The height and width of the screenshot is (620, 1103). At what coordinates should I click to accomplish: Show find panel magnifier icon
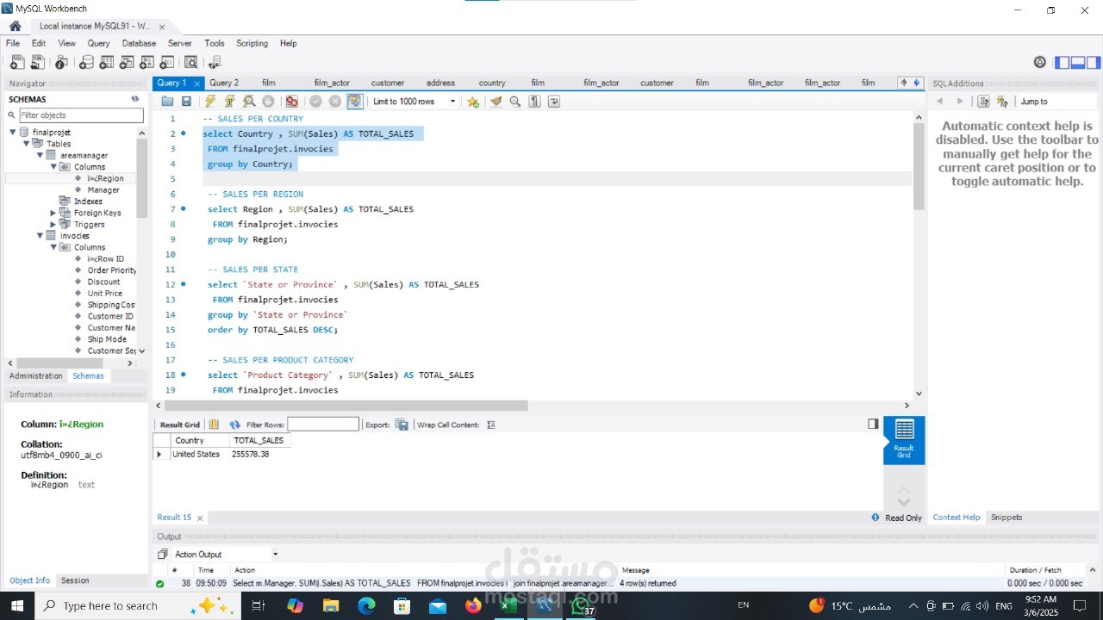[515, 102]
